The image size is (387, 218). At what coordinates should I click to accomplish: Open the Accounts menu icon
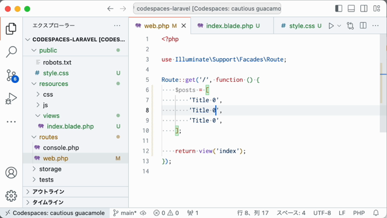click(11, 173)
